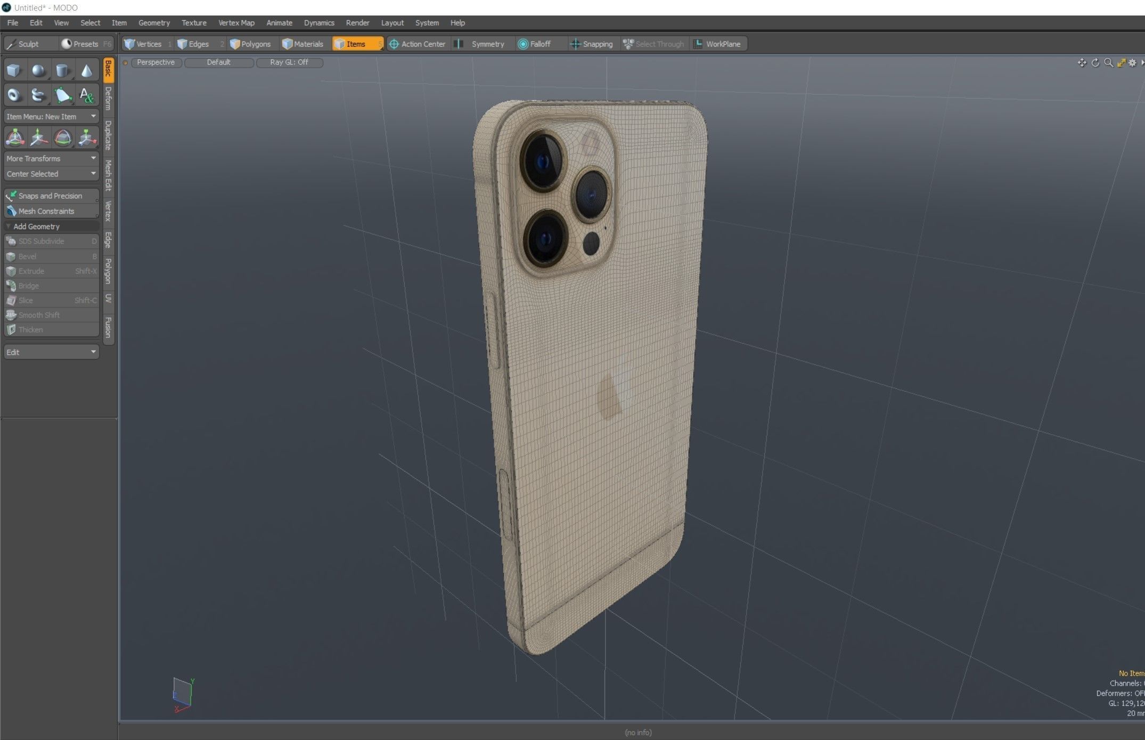
Task: Add a cone primitive
Action: pyautogui.click(x=86, y=70)
